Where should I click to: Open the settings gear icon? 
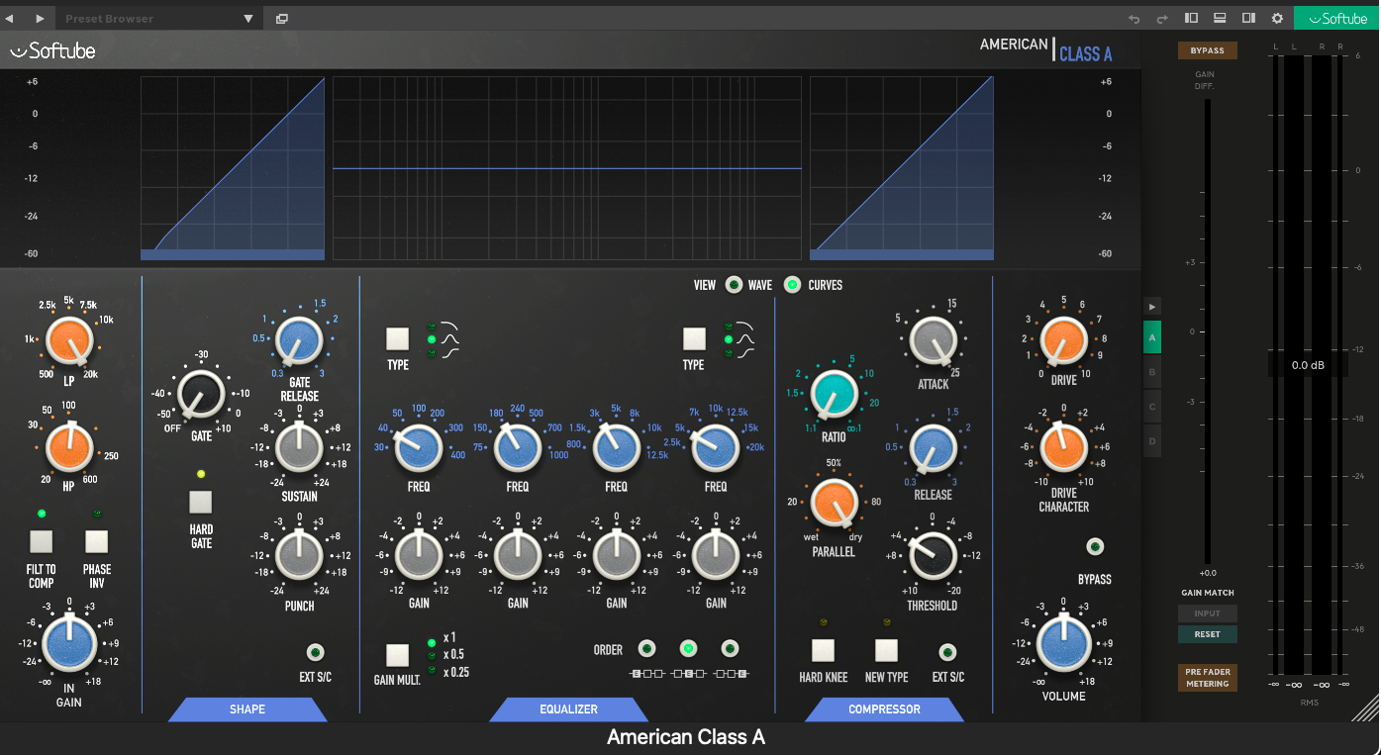1277,18
